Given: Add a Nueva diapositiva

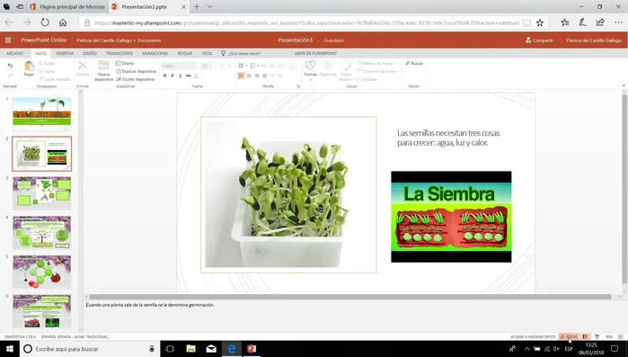Looking at the screenshot, I should (103, 71).
